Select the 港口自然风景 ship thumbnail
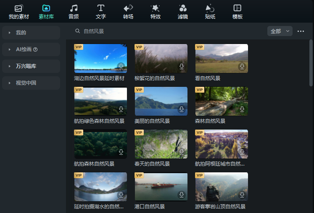 (x=161, y=187)
